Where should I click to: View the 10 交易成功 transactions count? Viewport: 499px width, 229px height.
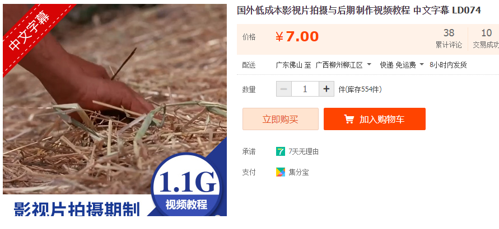(486, 39)
